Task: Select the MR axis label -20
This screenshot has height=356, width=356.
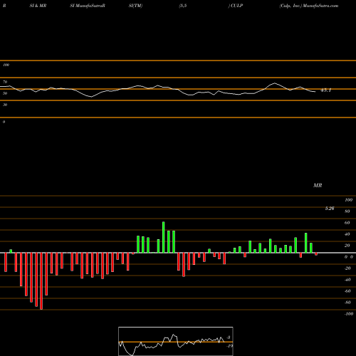Action: (347, 268)
